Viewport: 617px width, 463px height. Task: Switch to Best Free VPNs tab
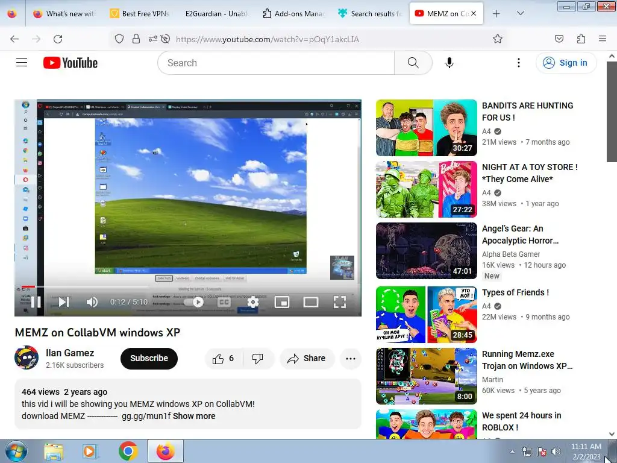(139, 13)
